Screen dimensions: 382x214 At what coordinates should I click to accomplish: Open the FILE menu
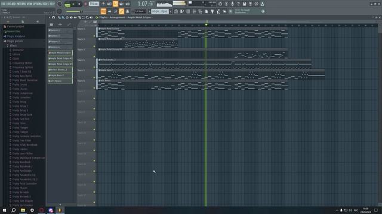click(x=3, y=4)
